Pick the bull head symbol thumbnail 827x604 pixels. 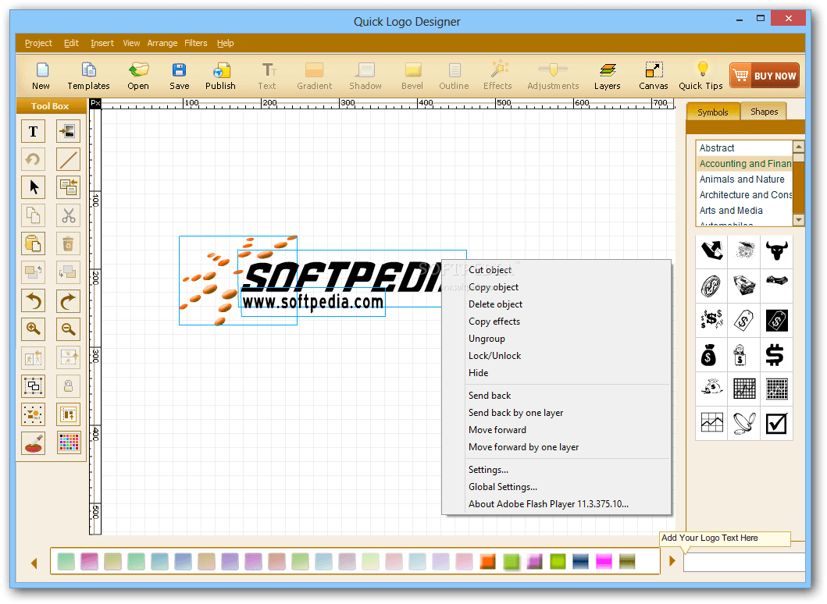[776, 250]
